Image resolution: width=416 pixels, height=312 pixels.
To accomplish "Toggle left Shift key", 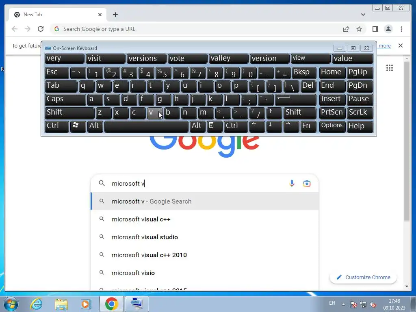I will point(69,113).
